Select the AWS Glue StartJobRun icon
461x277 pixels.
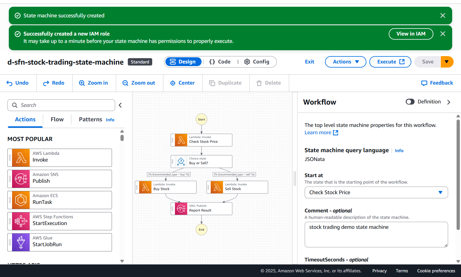point(21,242)
